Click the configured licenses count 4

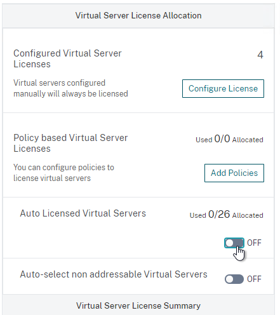260,55
